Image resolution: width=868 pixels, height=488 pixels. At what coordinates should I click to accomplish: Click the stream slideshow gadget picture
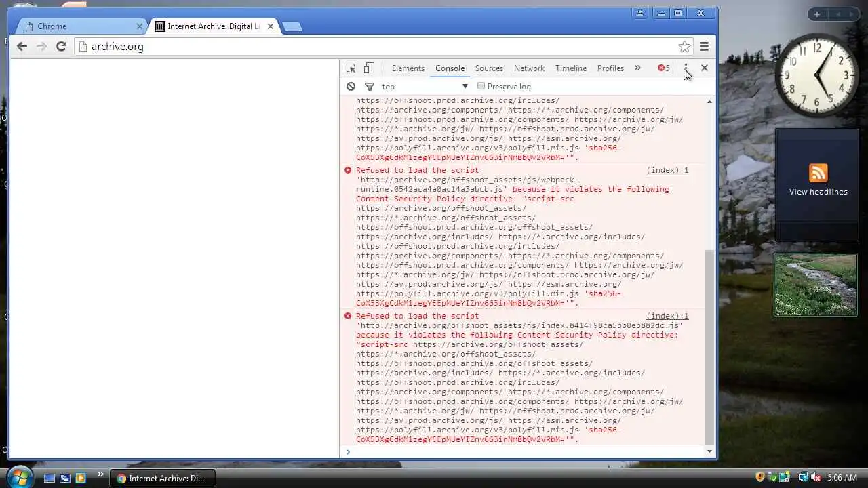click(816, 285)
